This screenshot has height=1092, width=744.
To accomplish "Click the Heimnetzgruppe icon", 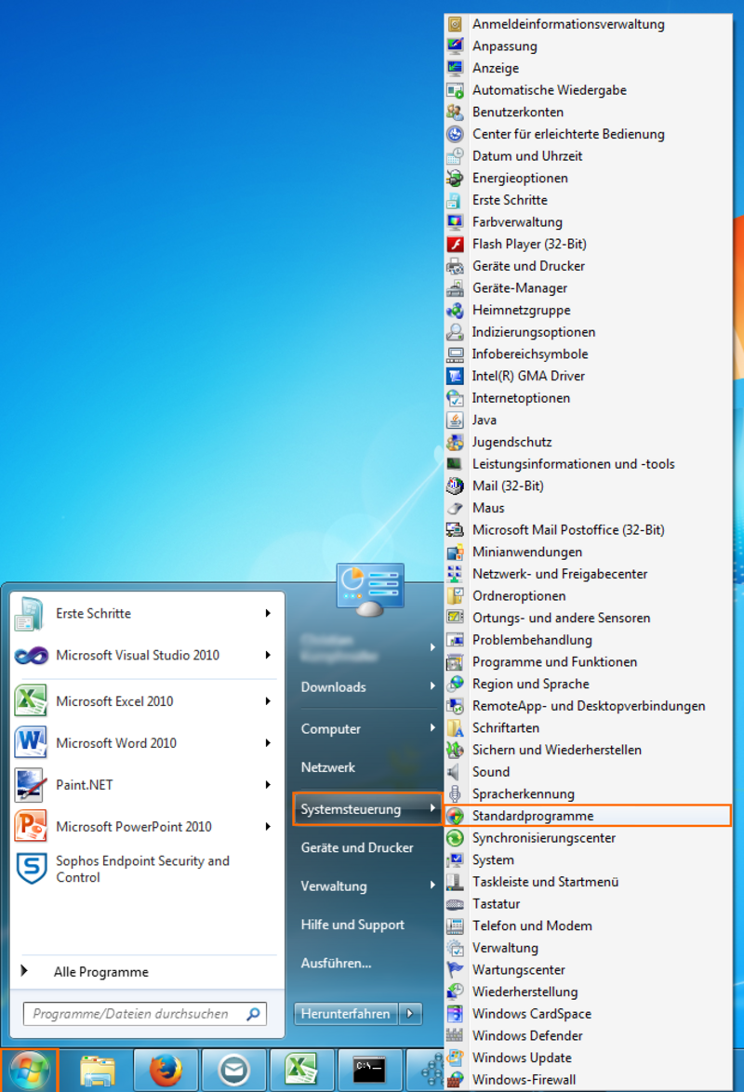I will (x=455, y=310).
